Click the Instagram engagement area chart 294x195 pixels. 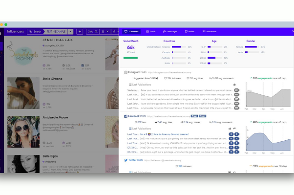pyautogui.click(x=268, y=95)
